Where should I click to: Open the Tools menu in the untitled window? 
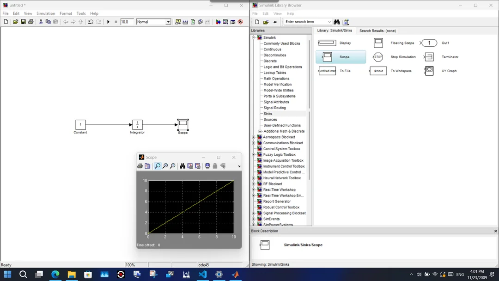click(81, 13)
